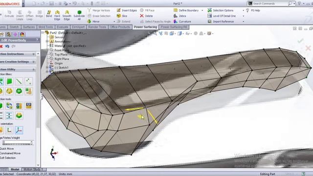Click the Search Commands input field
Viewport: 313px width, 176px height.
(x=270, y=3)
